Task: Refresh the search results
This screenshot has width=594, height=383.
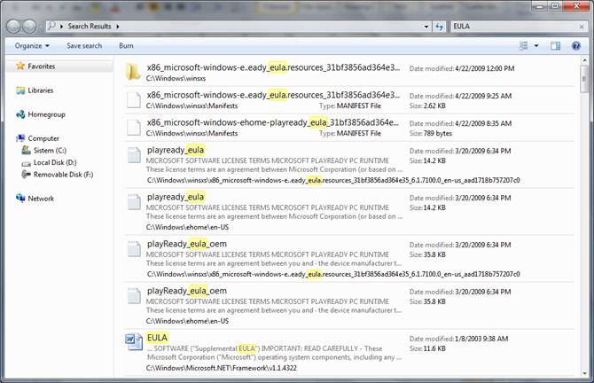Action: coord(440,27)
